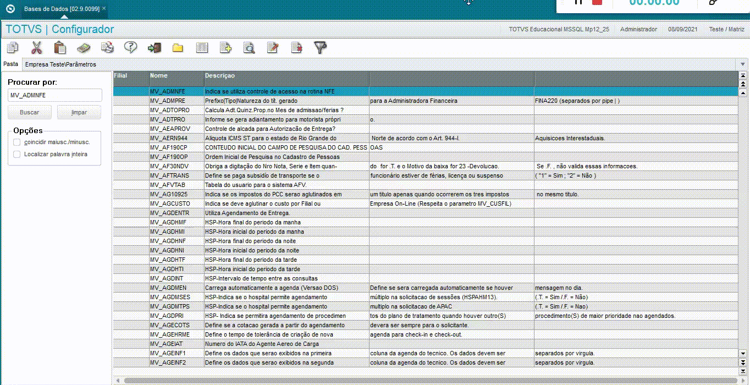Click the 'Procurar por' search input field

point(55,95)
